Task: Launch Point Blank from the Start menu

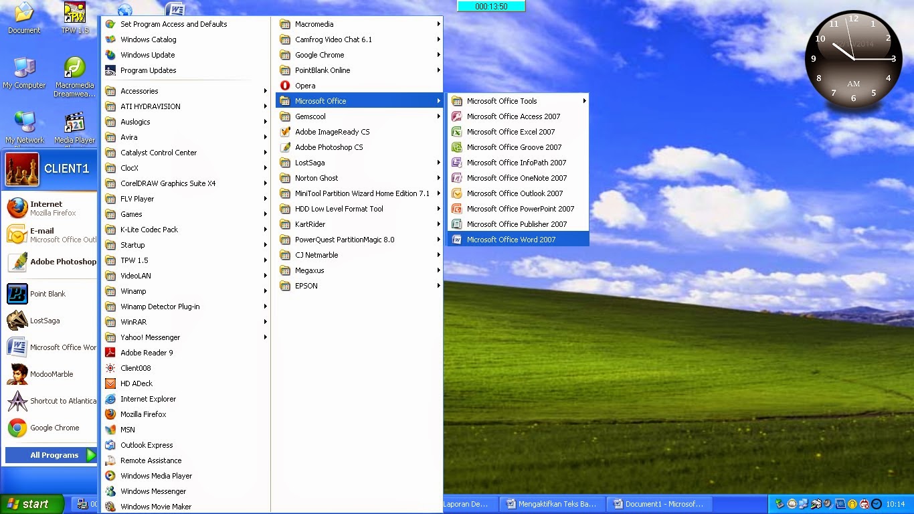Action: click(x=50, y=294)
